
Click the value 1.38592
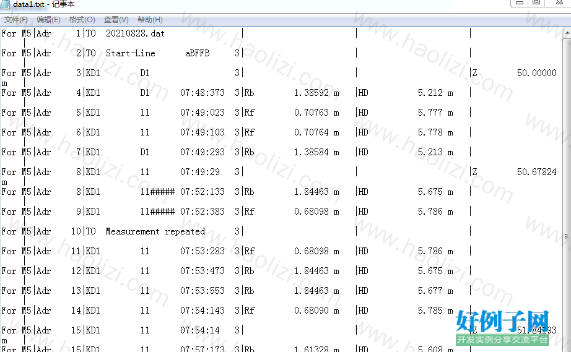point(312,93)
